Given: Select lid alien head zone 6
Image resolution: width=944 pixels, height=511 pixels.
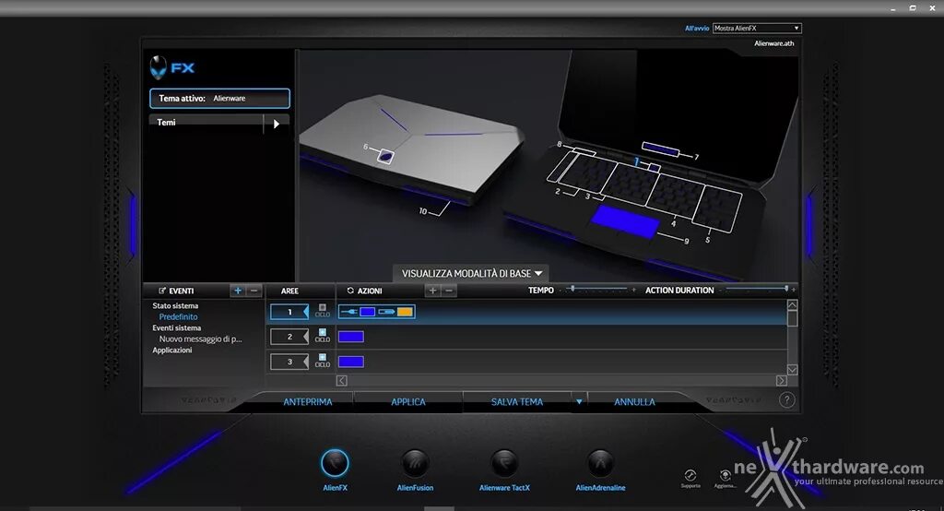Looking at the screenshot, I should pos(385,157).
